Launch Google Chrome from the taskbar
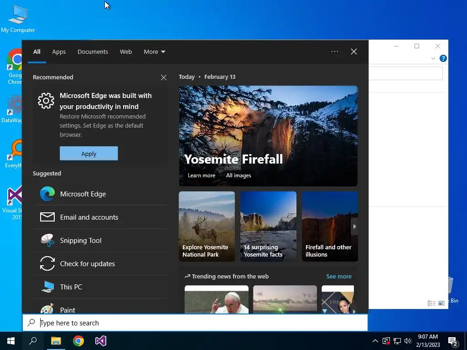The width and height of the screenshot is (467, 350). pos(78,341)
